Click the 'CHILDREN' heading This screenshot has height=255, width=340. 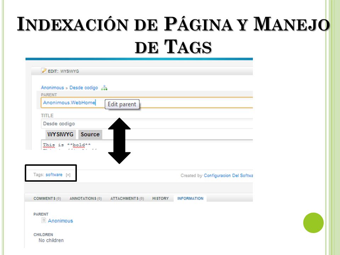point(43,234)
